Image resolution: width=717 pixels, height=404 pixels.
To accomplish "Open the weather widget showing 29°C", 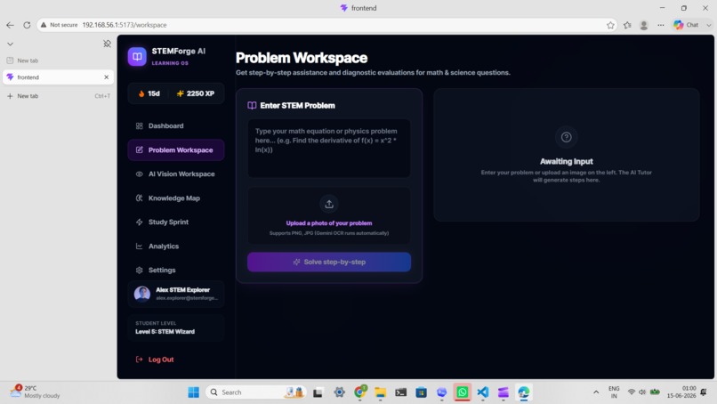I will [x=36, y=392].
